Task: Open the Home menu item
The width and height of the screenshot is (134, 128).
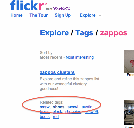Action: (x=16, y=15)
